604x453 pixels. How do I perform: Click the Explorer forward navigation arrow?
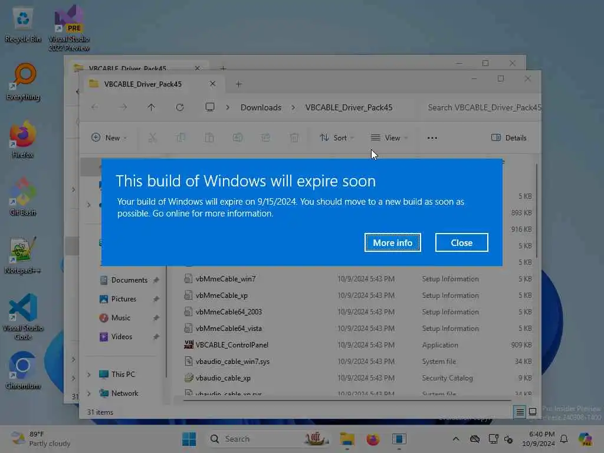[x=123, y=107]
